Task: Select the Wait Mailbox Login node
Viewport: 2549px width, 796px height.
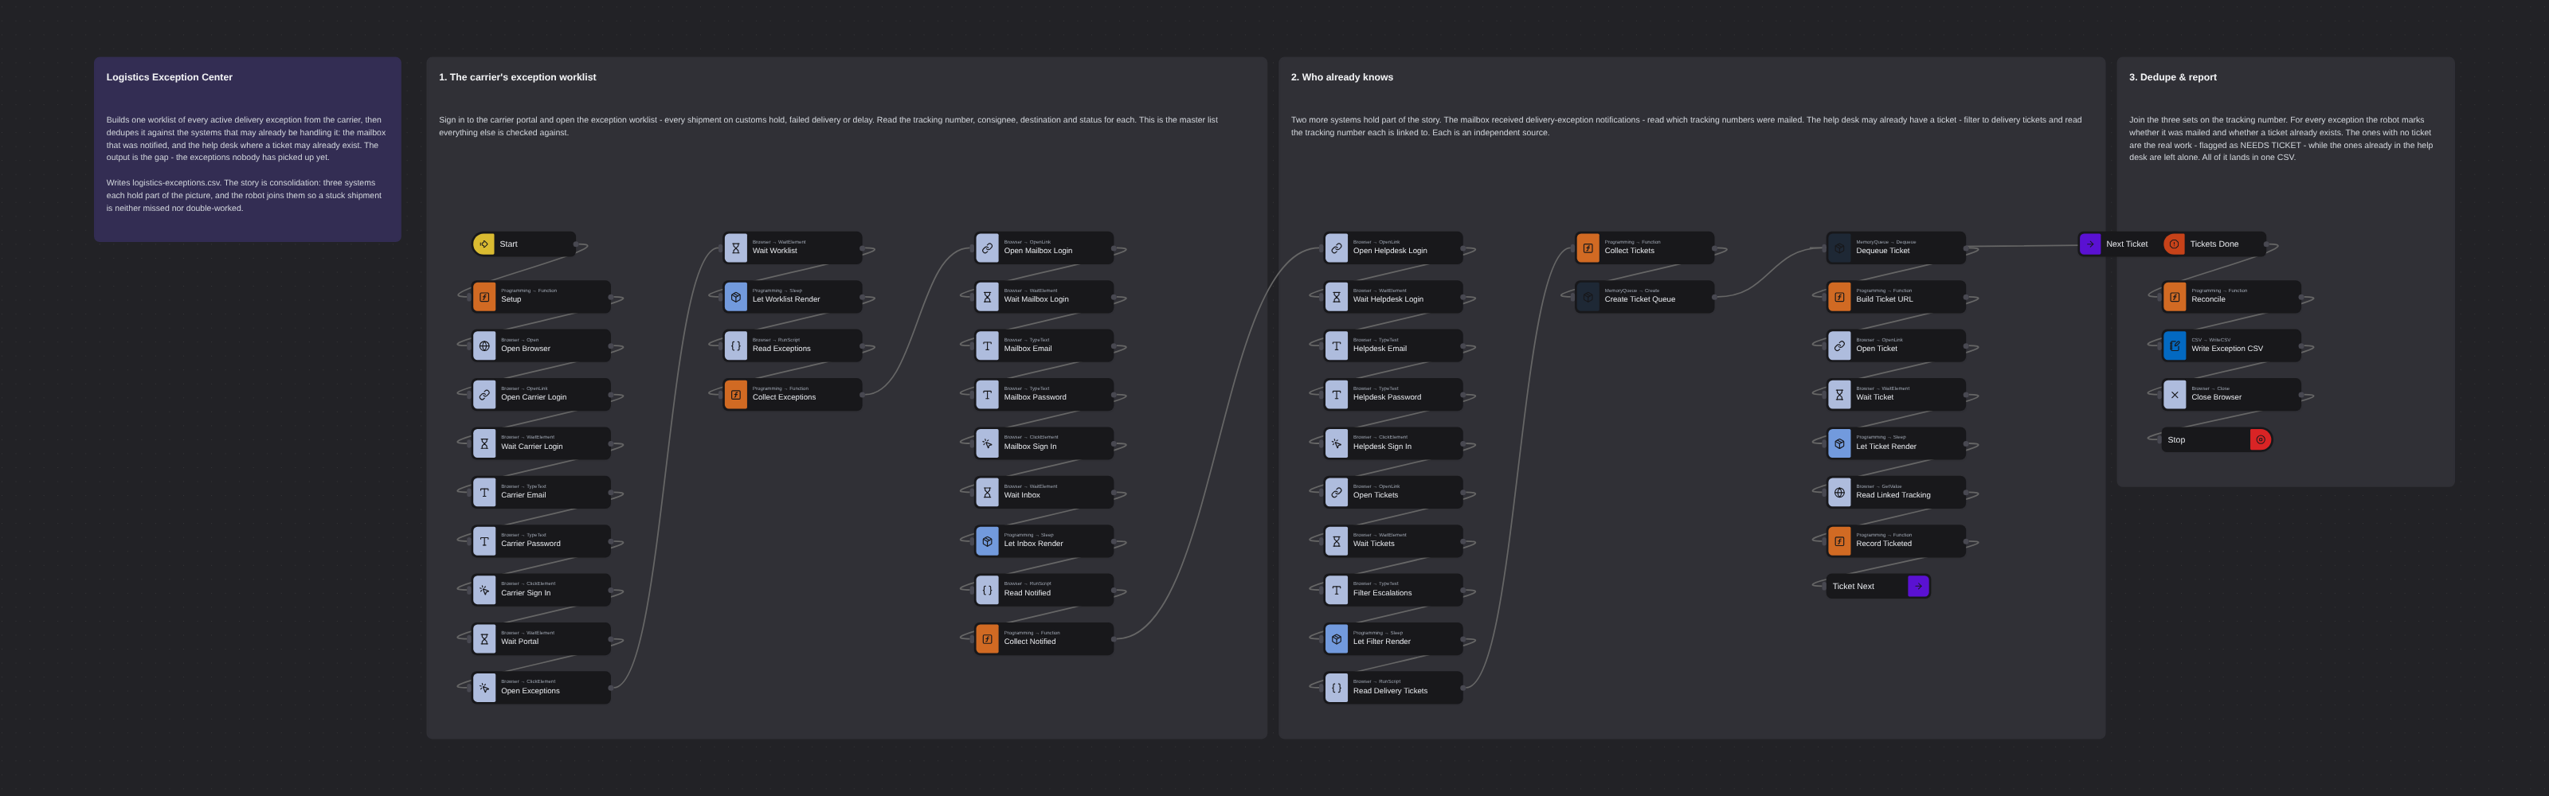Action: pos(1044,297)
